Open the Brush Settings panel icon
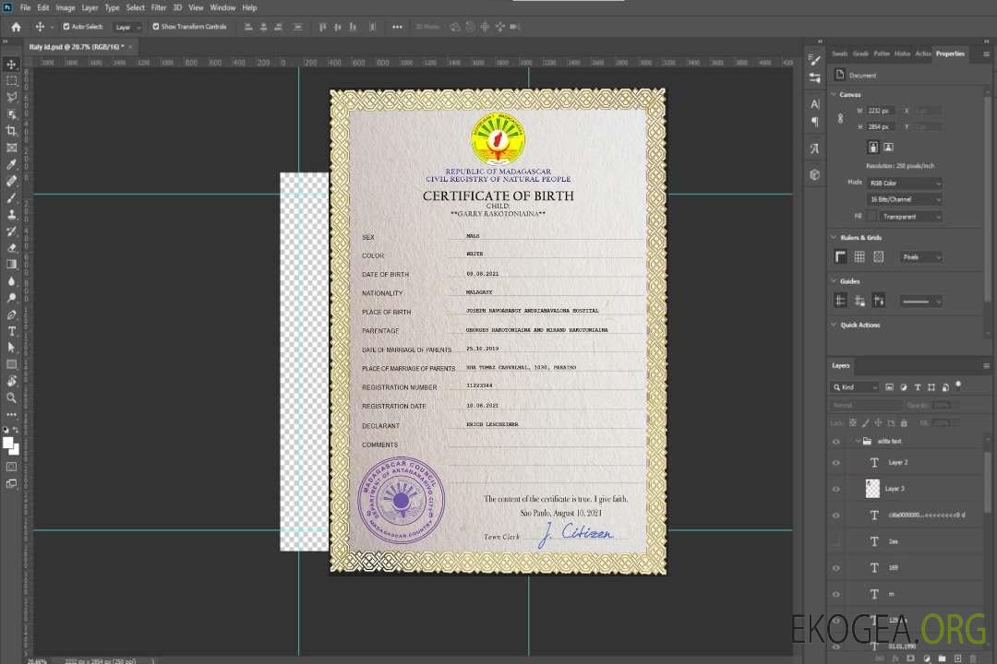997x664 pixels. (814, 60)
